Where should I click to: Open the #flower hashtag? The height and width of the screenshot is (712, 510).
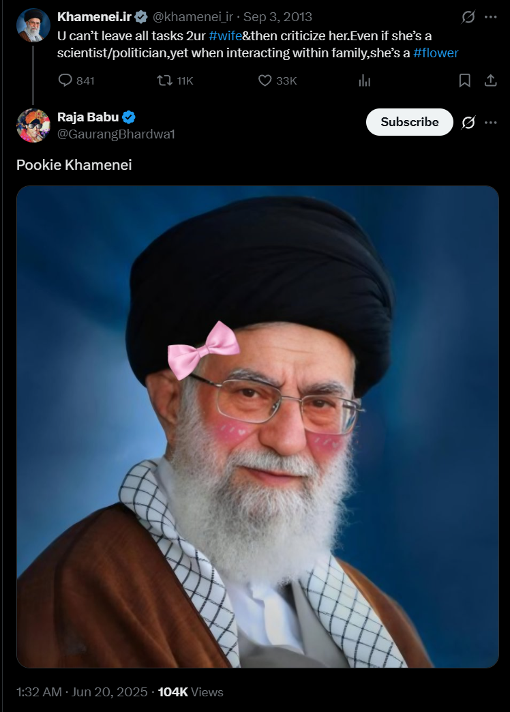[x=436, y=53]
